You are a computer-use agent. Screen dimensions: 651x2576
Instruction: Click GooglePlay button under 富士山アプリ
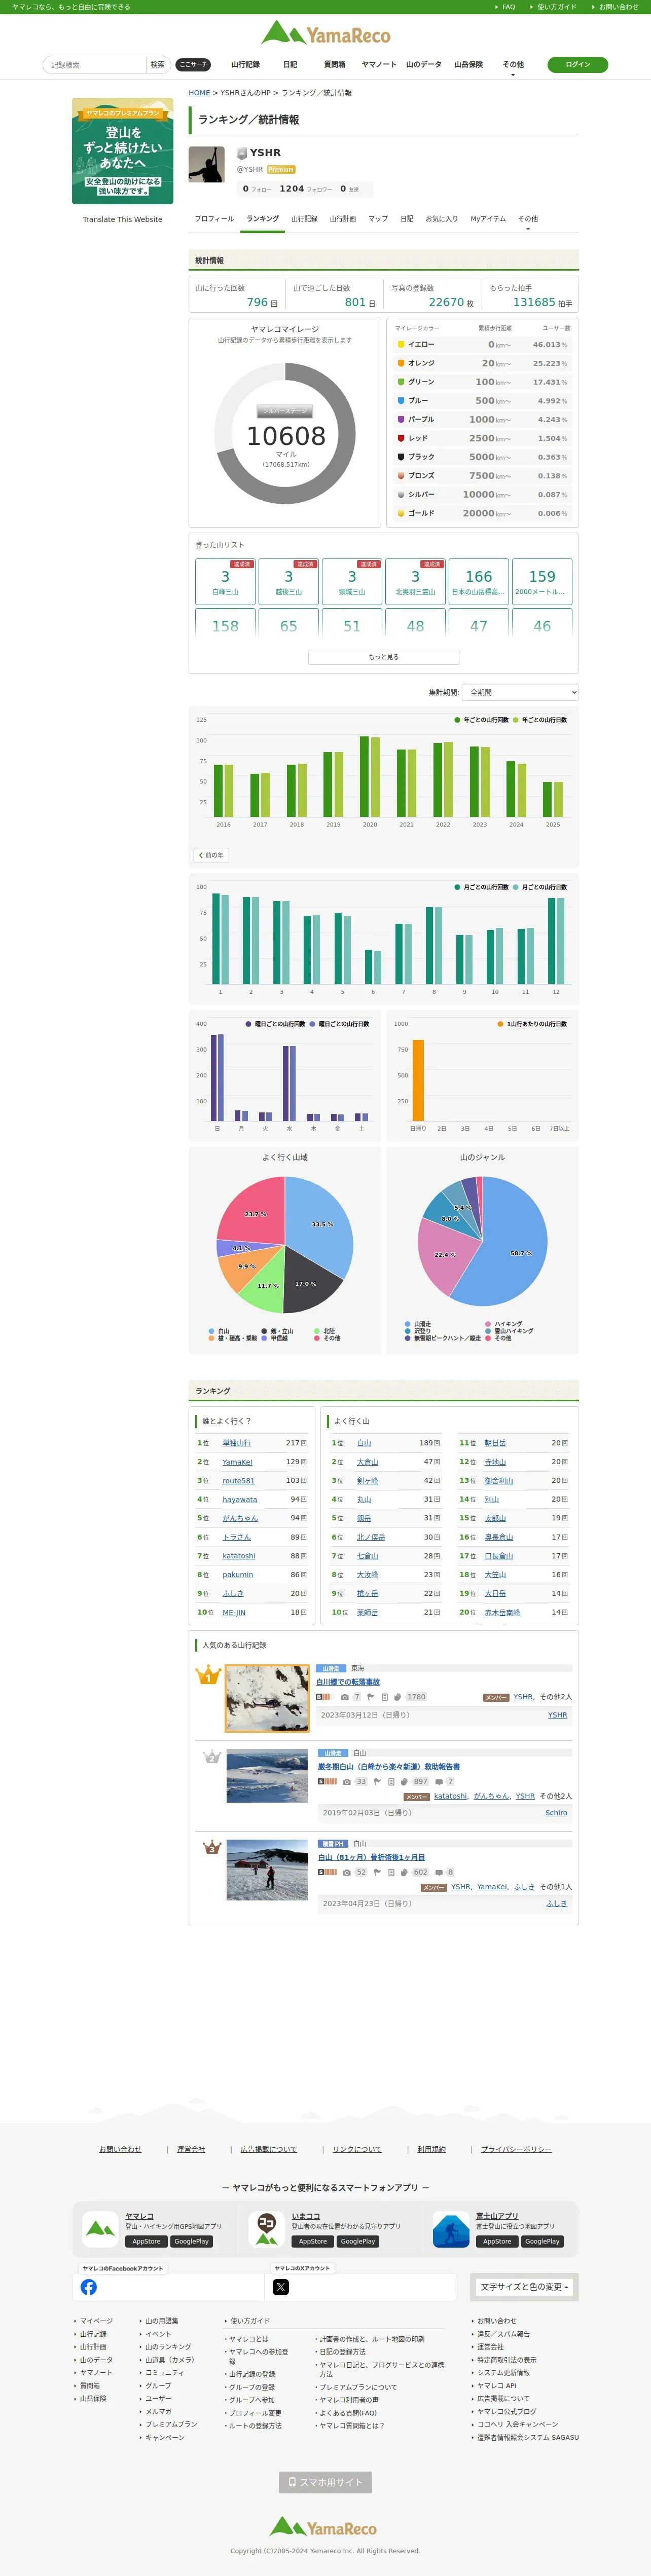(542, 2241)
